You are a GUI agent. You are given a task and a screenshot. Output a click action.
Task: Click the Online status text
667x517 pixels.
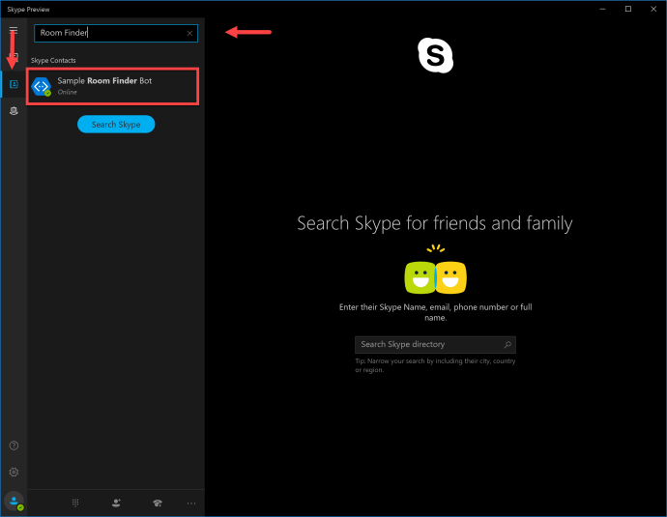click(68, 92)
